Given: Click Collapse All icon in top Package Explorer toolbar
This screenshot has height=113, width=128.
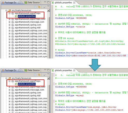Looking at the screenshot, I should coord(35,7).
